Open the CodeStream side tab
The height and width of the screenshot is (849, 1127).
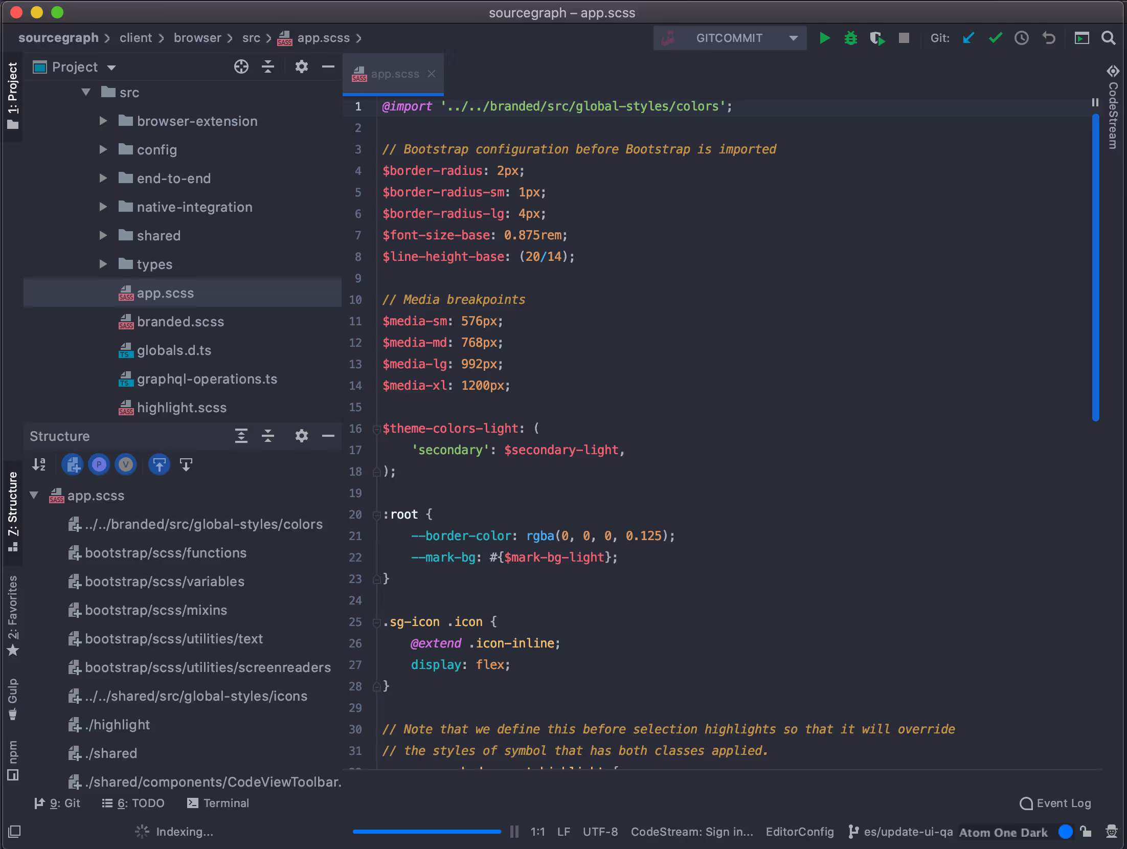[x=1113, y=107]
